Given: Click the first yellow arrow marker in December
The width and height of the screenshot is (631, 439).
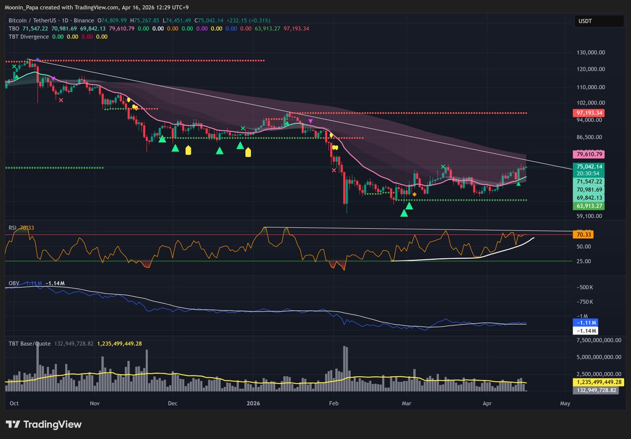Looking at the screenshot, I should click(188, 151).
